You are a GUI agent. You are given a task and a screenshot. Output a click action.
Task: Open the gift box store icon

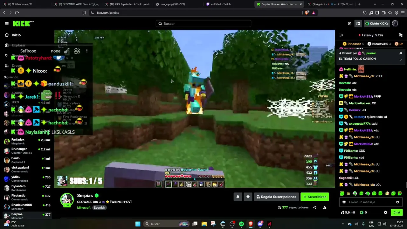[x=358, y=24]
